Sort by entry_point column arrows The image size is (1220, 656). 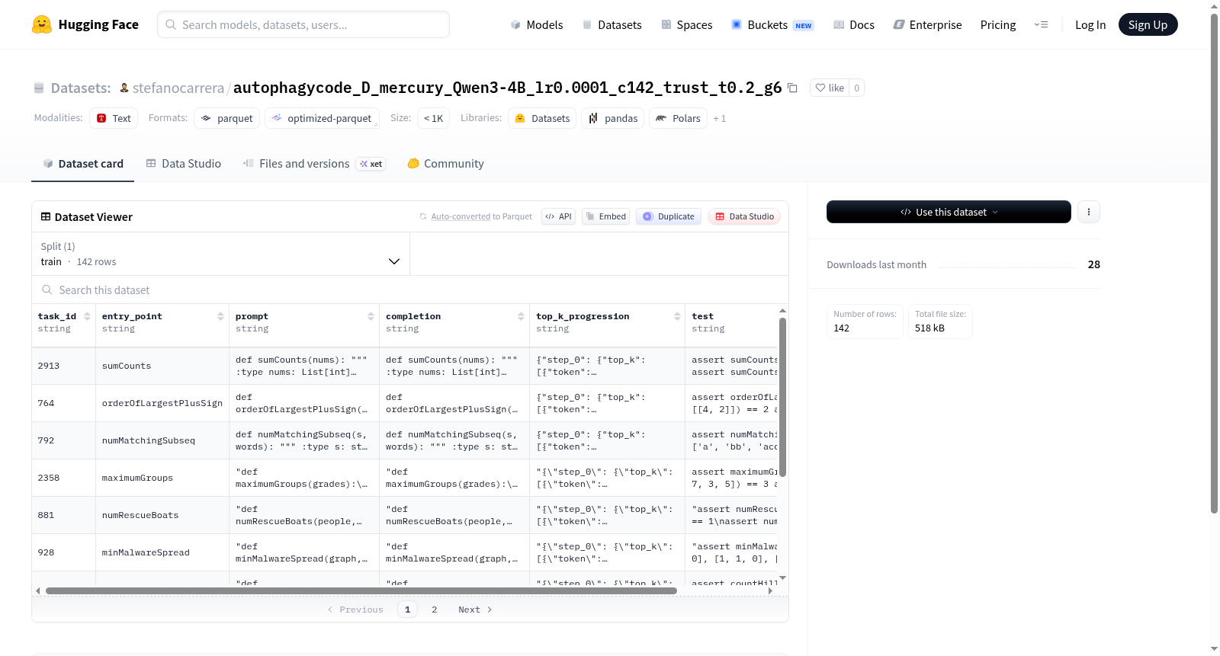pyautogui.click(x=220, y=316)
